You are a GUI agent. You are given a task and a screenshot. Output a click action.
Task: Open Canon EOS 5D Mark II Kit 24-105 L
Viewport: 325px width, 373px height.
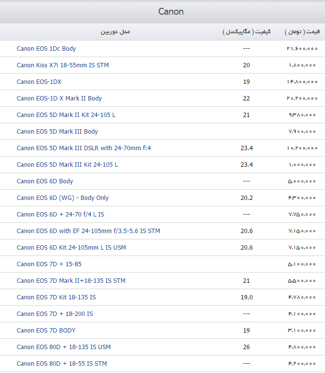coord(66,115)
